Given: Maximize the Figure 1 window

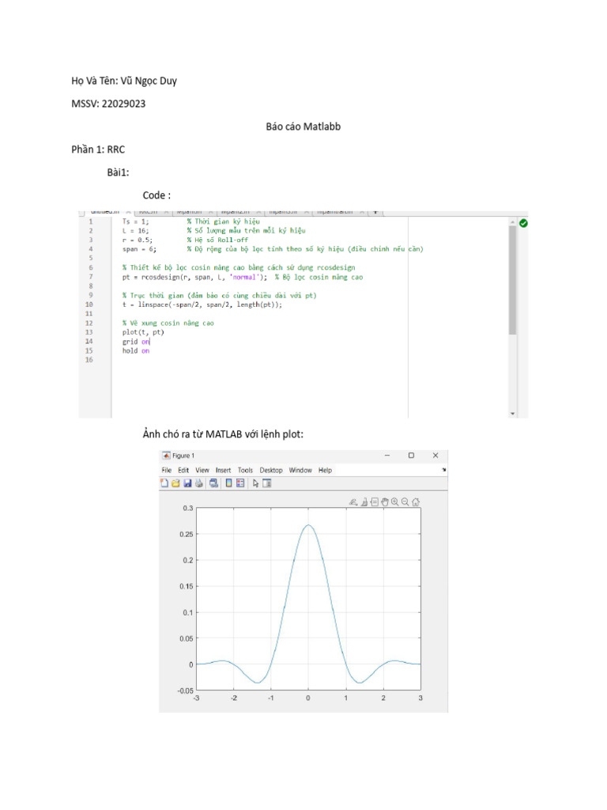Looking at the screenshot, I should 411,455.
